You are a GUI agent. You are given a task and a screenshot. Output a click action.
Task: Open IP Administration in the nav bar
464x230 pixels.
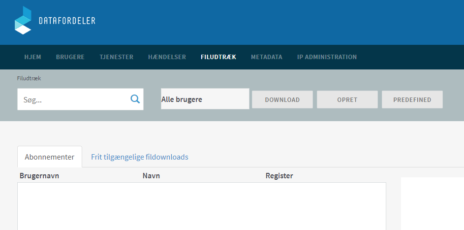click(327, 57)
